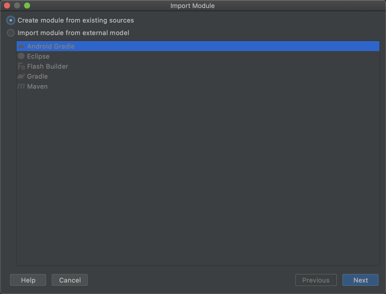Go to the Next step
The image size is (386, 294).
point(360,280)
